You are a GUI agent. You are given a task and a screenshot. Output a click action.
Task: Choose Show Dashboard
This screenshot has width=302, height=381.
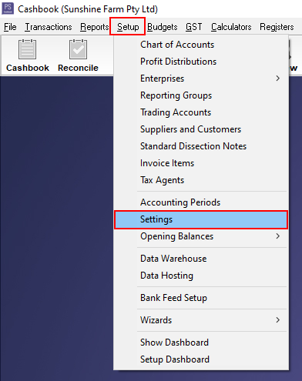pos(201,343)
